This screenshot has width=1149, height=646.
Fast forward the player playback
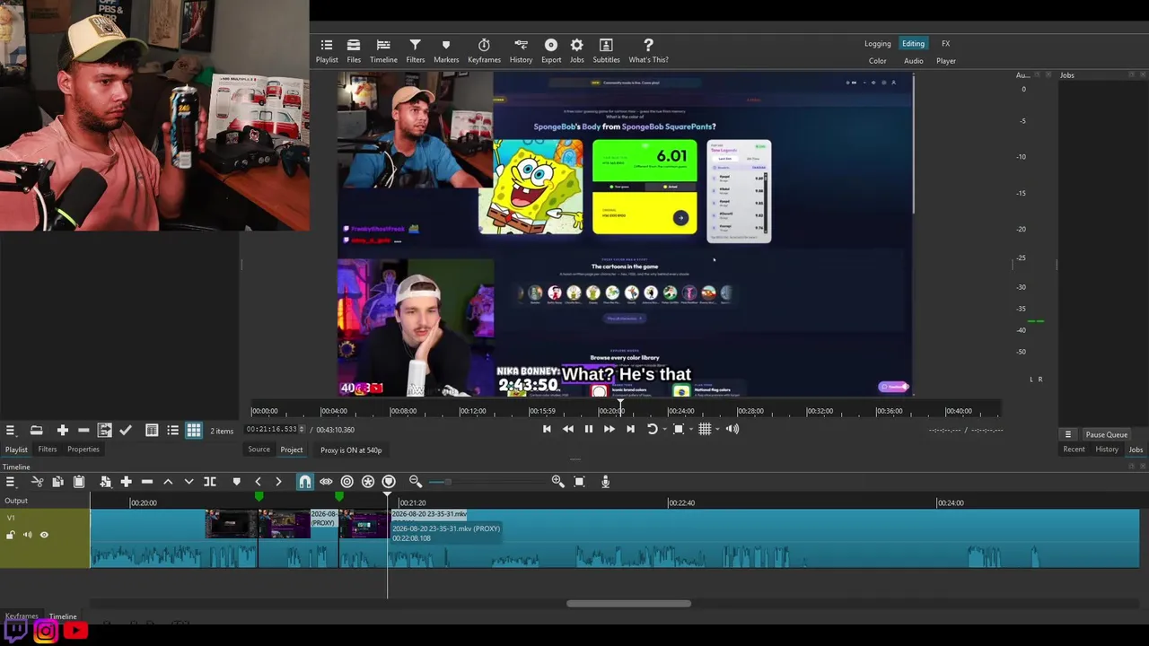tap(609, 429)
